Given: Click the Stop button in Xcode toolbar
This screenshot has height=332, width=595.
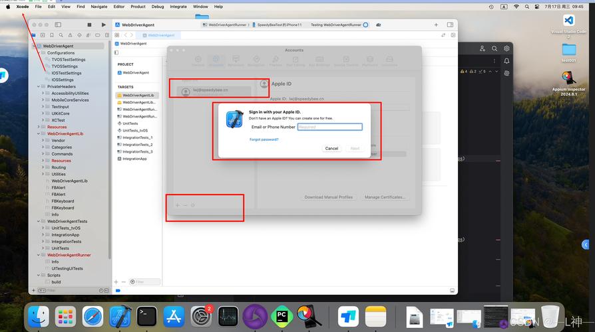Looking at the screenshot, I should coord(89,25).
